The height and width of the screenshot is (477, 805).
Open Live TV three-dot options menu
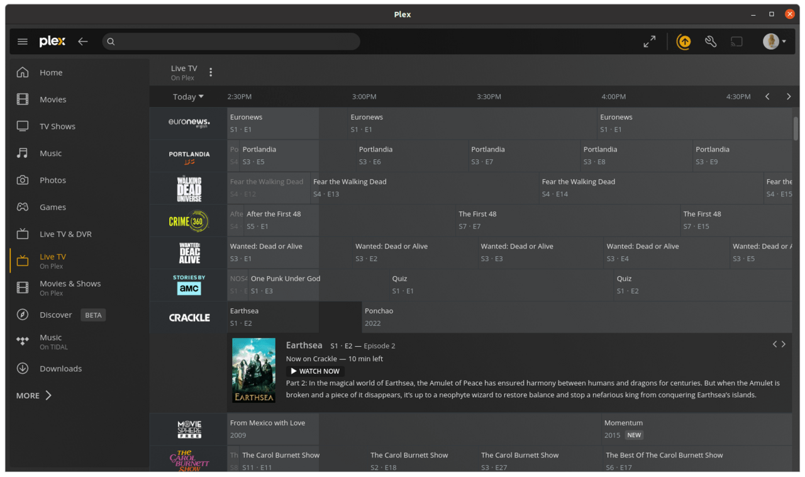[x=211, y=72]
